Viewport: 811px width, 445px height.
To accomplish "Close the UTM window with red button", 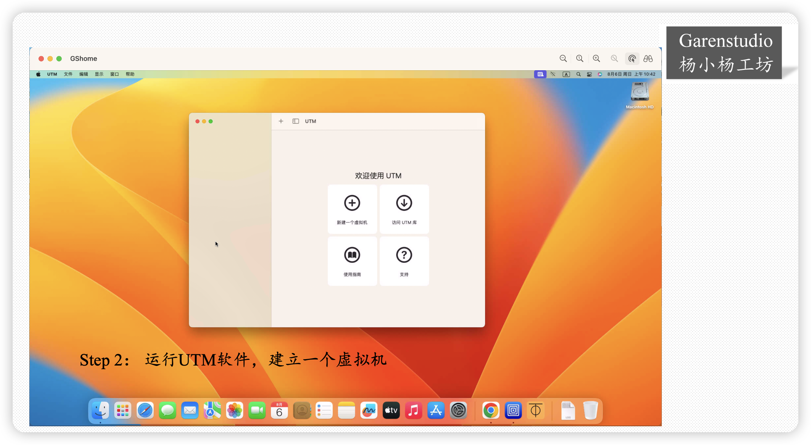I will tap(198, 121).
